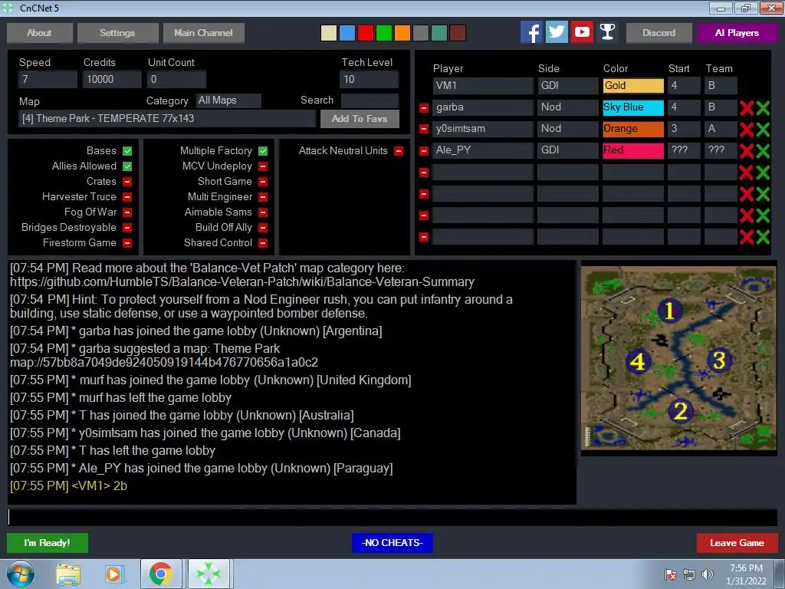
Task: Click the red X kick icon for Ale_PY
Action: 747,151
